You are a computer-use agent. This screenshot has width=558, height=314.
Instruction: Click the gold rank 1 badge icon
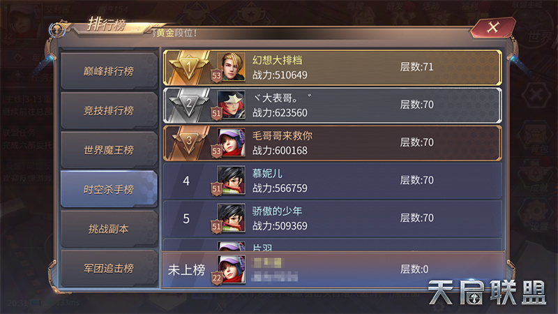click(x=188, y=66)
